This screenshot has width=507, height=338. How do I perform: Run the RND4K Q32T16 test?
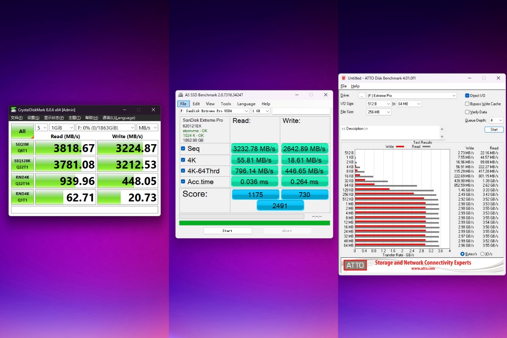tap(22, 180)
